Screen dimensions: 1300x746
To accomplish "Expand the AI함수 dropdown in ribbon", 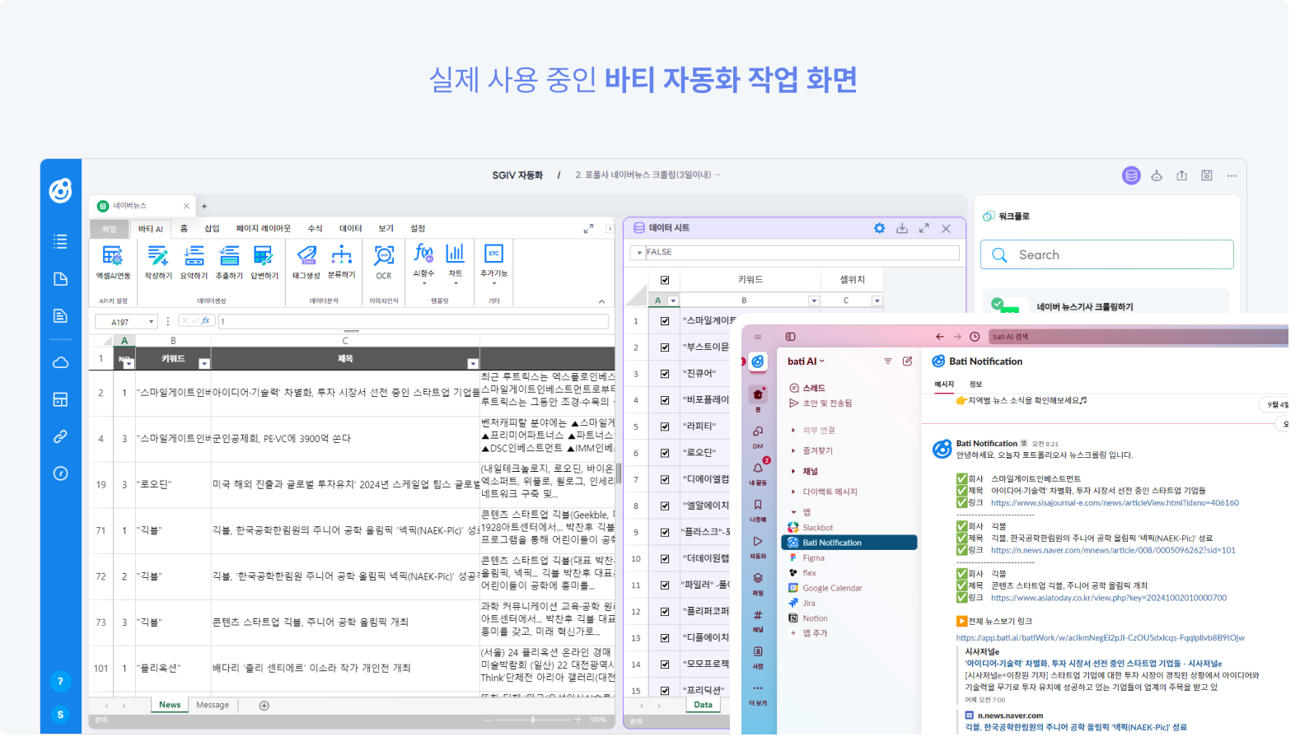I will pos(424,283).
